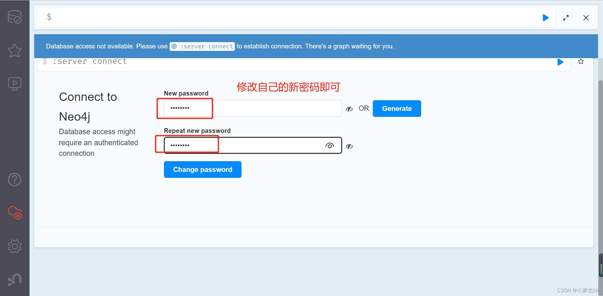Screen dimensions: 603x296
Task: Click the 'Repeat new password' label
Action: click(197, 131)
